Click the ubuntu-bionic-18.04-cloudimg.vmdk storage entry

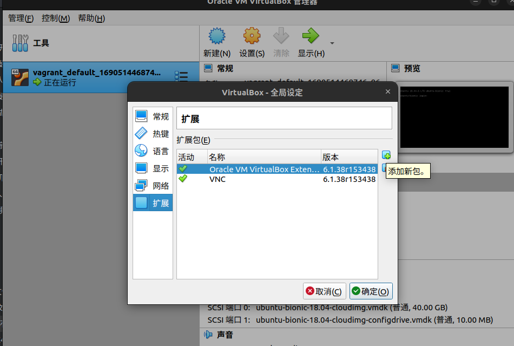click(352, 308)
